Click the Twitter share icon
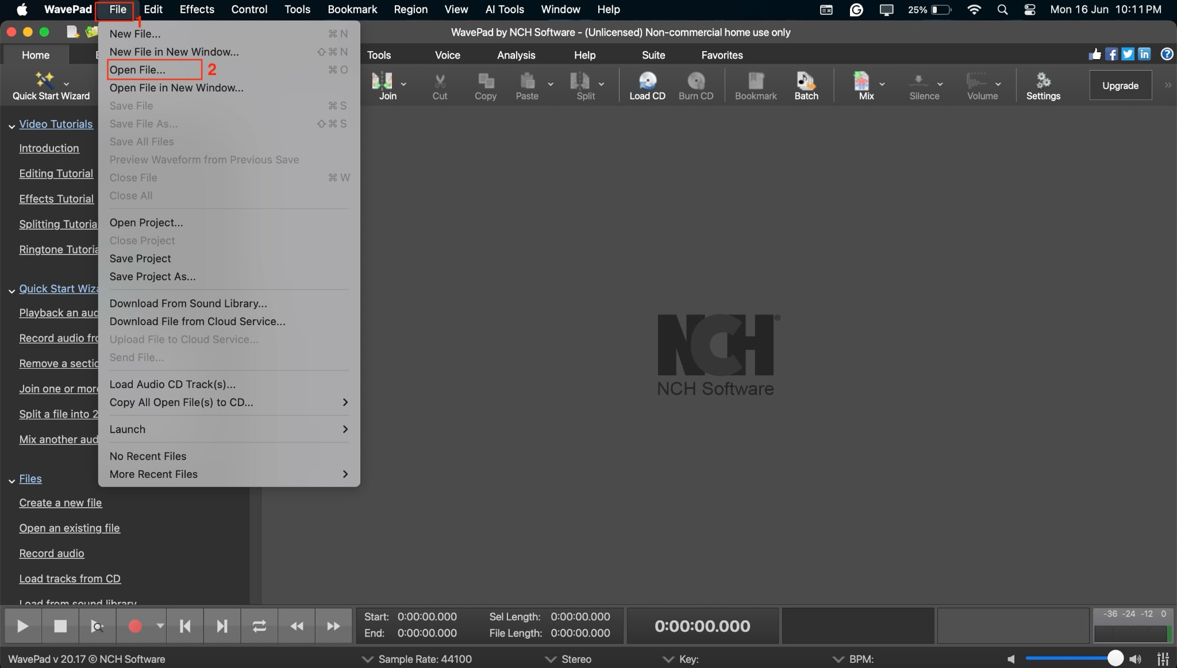 1128,54
